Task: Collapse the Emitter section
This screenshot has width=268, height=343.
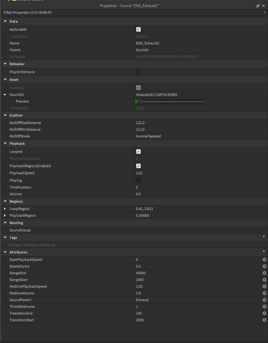Action: 5,115
